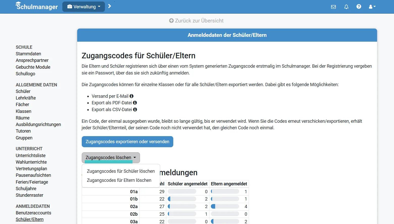Viewport: 394px width, 224px height.
Task: Open the user account menu icon
Action: [x=372, y=7]
